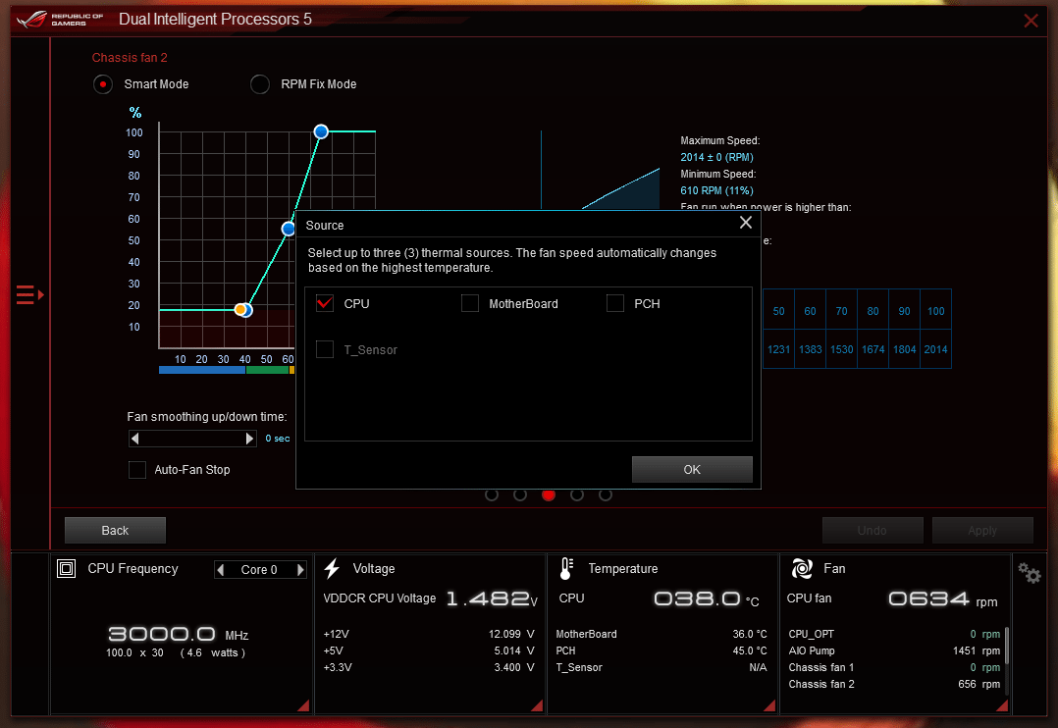Click the fan smoothing time slider track
1058x728 pixels.
pos(192,439)
